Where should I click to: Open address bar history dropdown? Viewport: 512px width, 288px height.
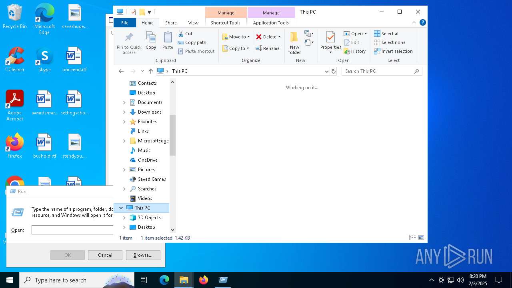(327, 71)
